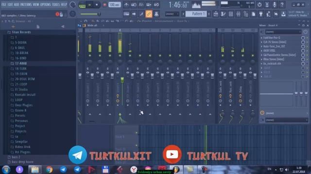Viewport: 311px width, 174px height.
Task: Open File Explorer from the taskbar
Action: click(x=35, y=170)
